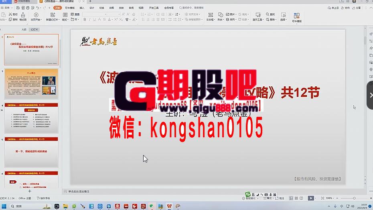This screenshot has height=210, width=373.
Task: Click the taskbar search box (搜索)
Action: 30,206
